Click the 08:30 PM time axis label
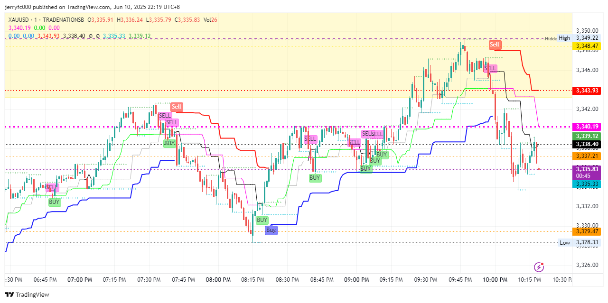 [287, 280]
